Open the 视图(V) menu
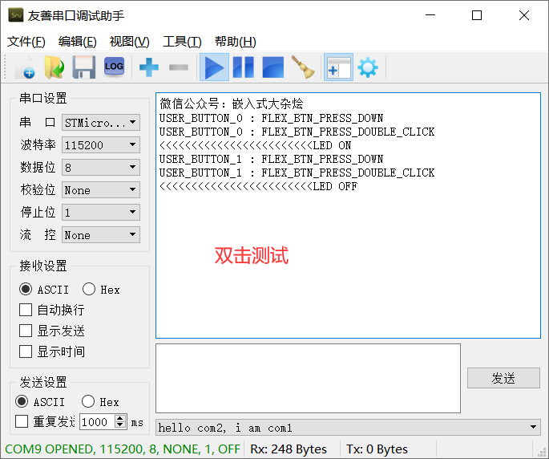Screen dimensions: 549x459 coord(129,42)
